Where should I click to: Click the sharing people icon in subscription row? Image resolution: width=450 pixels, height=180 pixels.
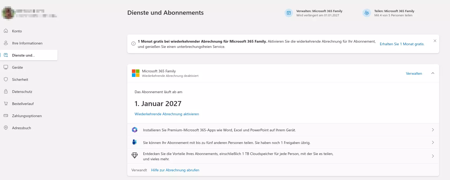coord(135,142)
